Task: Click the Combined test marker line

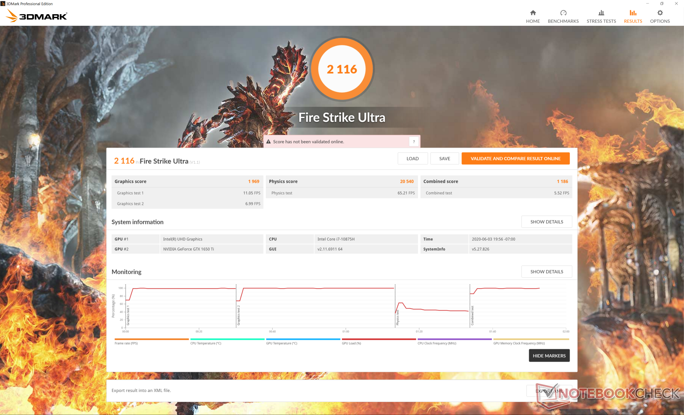Action: click(470, 306)
